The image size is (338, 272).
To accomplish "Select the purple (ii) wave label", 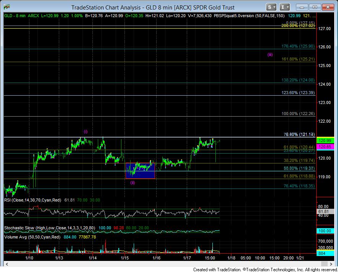I will point(133,183).
